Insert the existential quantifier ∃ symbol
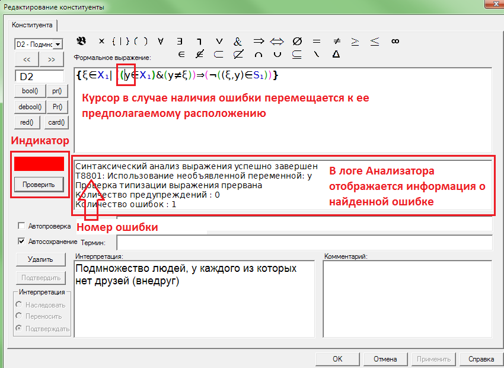 click(x=180, y=42)
